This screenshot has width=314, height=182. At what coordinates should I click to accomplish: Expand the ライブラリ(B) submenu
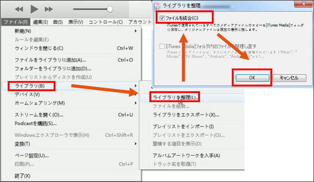(x=31, y=85)
